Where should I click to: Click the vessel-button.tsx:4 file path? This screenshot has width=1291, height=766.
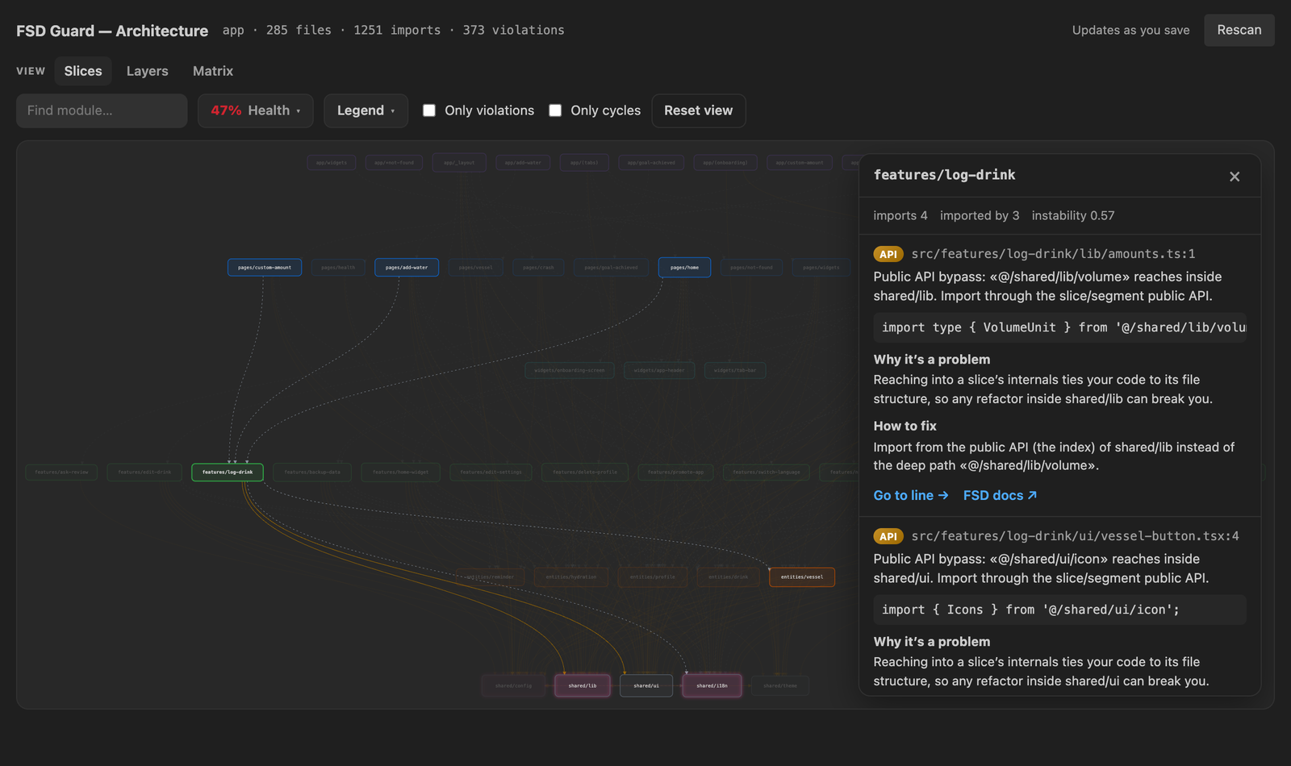click(1076, 536)
